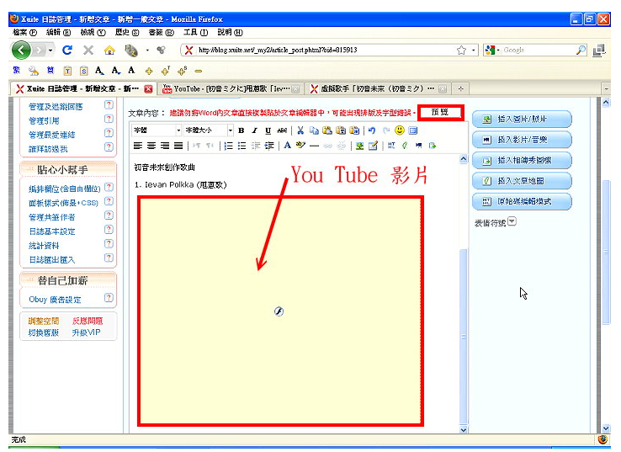Open the 統計資料 link
This screenshot has width=621, height=452.
point(44,246)
